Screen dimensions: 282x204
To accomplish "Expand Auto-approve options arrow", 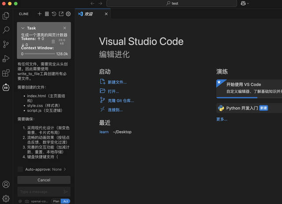I will pos(65,169).
